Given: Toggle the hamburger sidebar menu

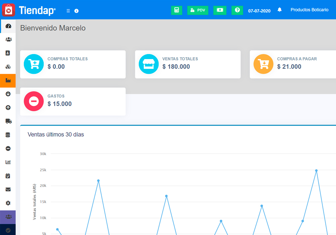Looking at the screenshot, I should (68, 11).
